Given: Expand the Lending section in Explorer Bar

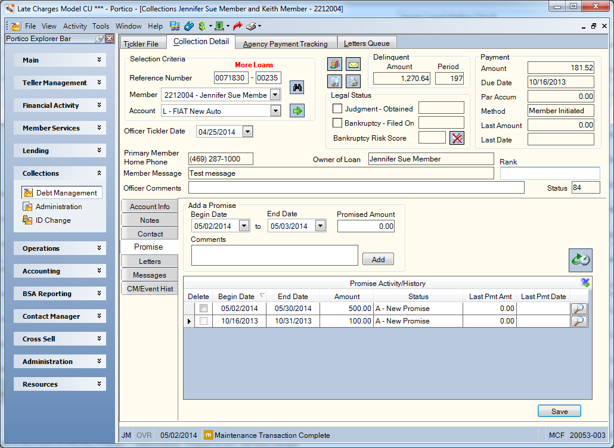Looking at the screenshot, I should click(60, 151).
